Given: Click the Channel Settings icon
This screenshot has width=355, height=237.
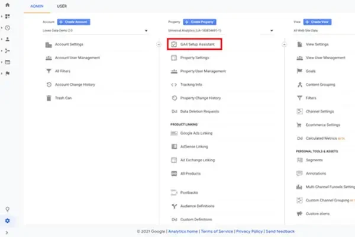Looking at the screenshot, I should coord(299,111).
